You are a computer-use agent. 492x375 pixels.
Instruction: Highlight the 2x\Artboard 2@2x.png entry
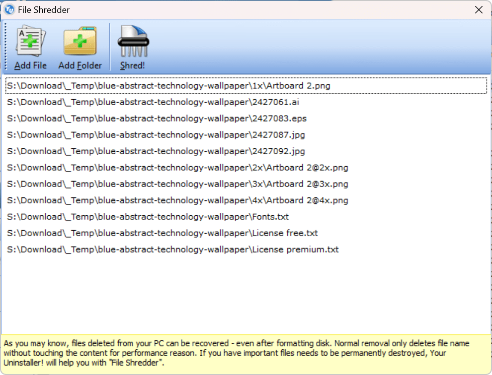pos(177,168)
